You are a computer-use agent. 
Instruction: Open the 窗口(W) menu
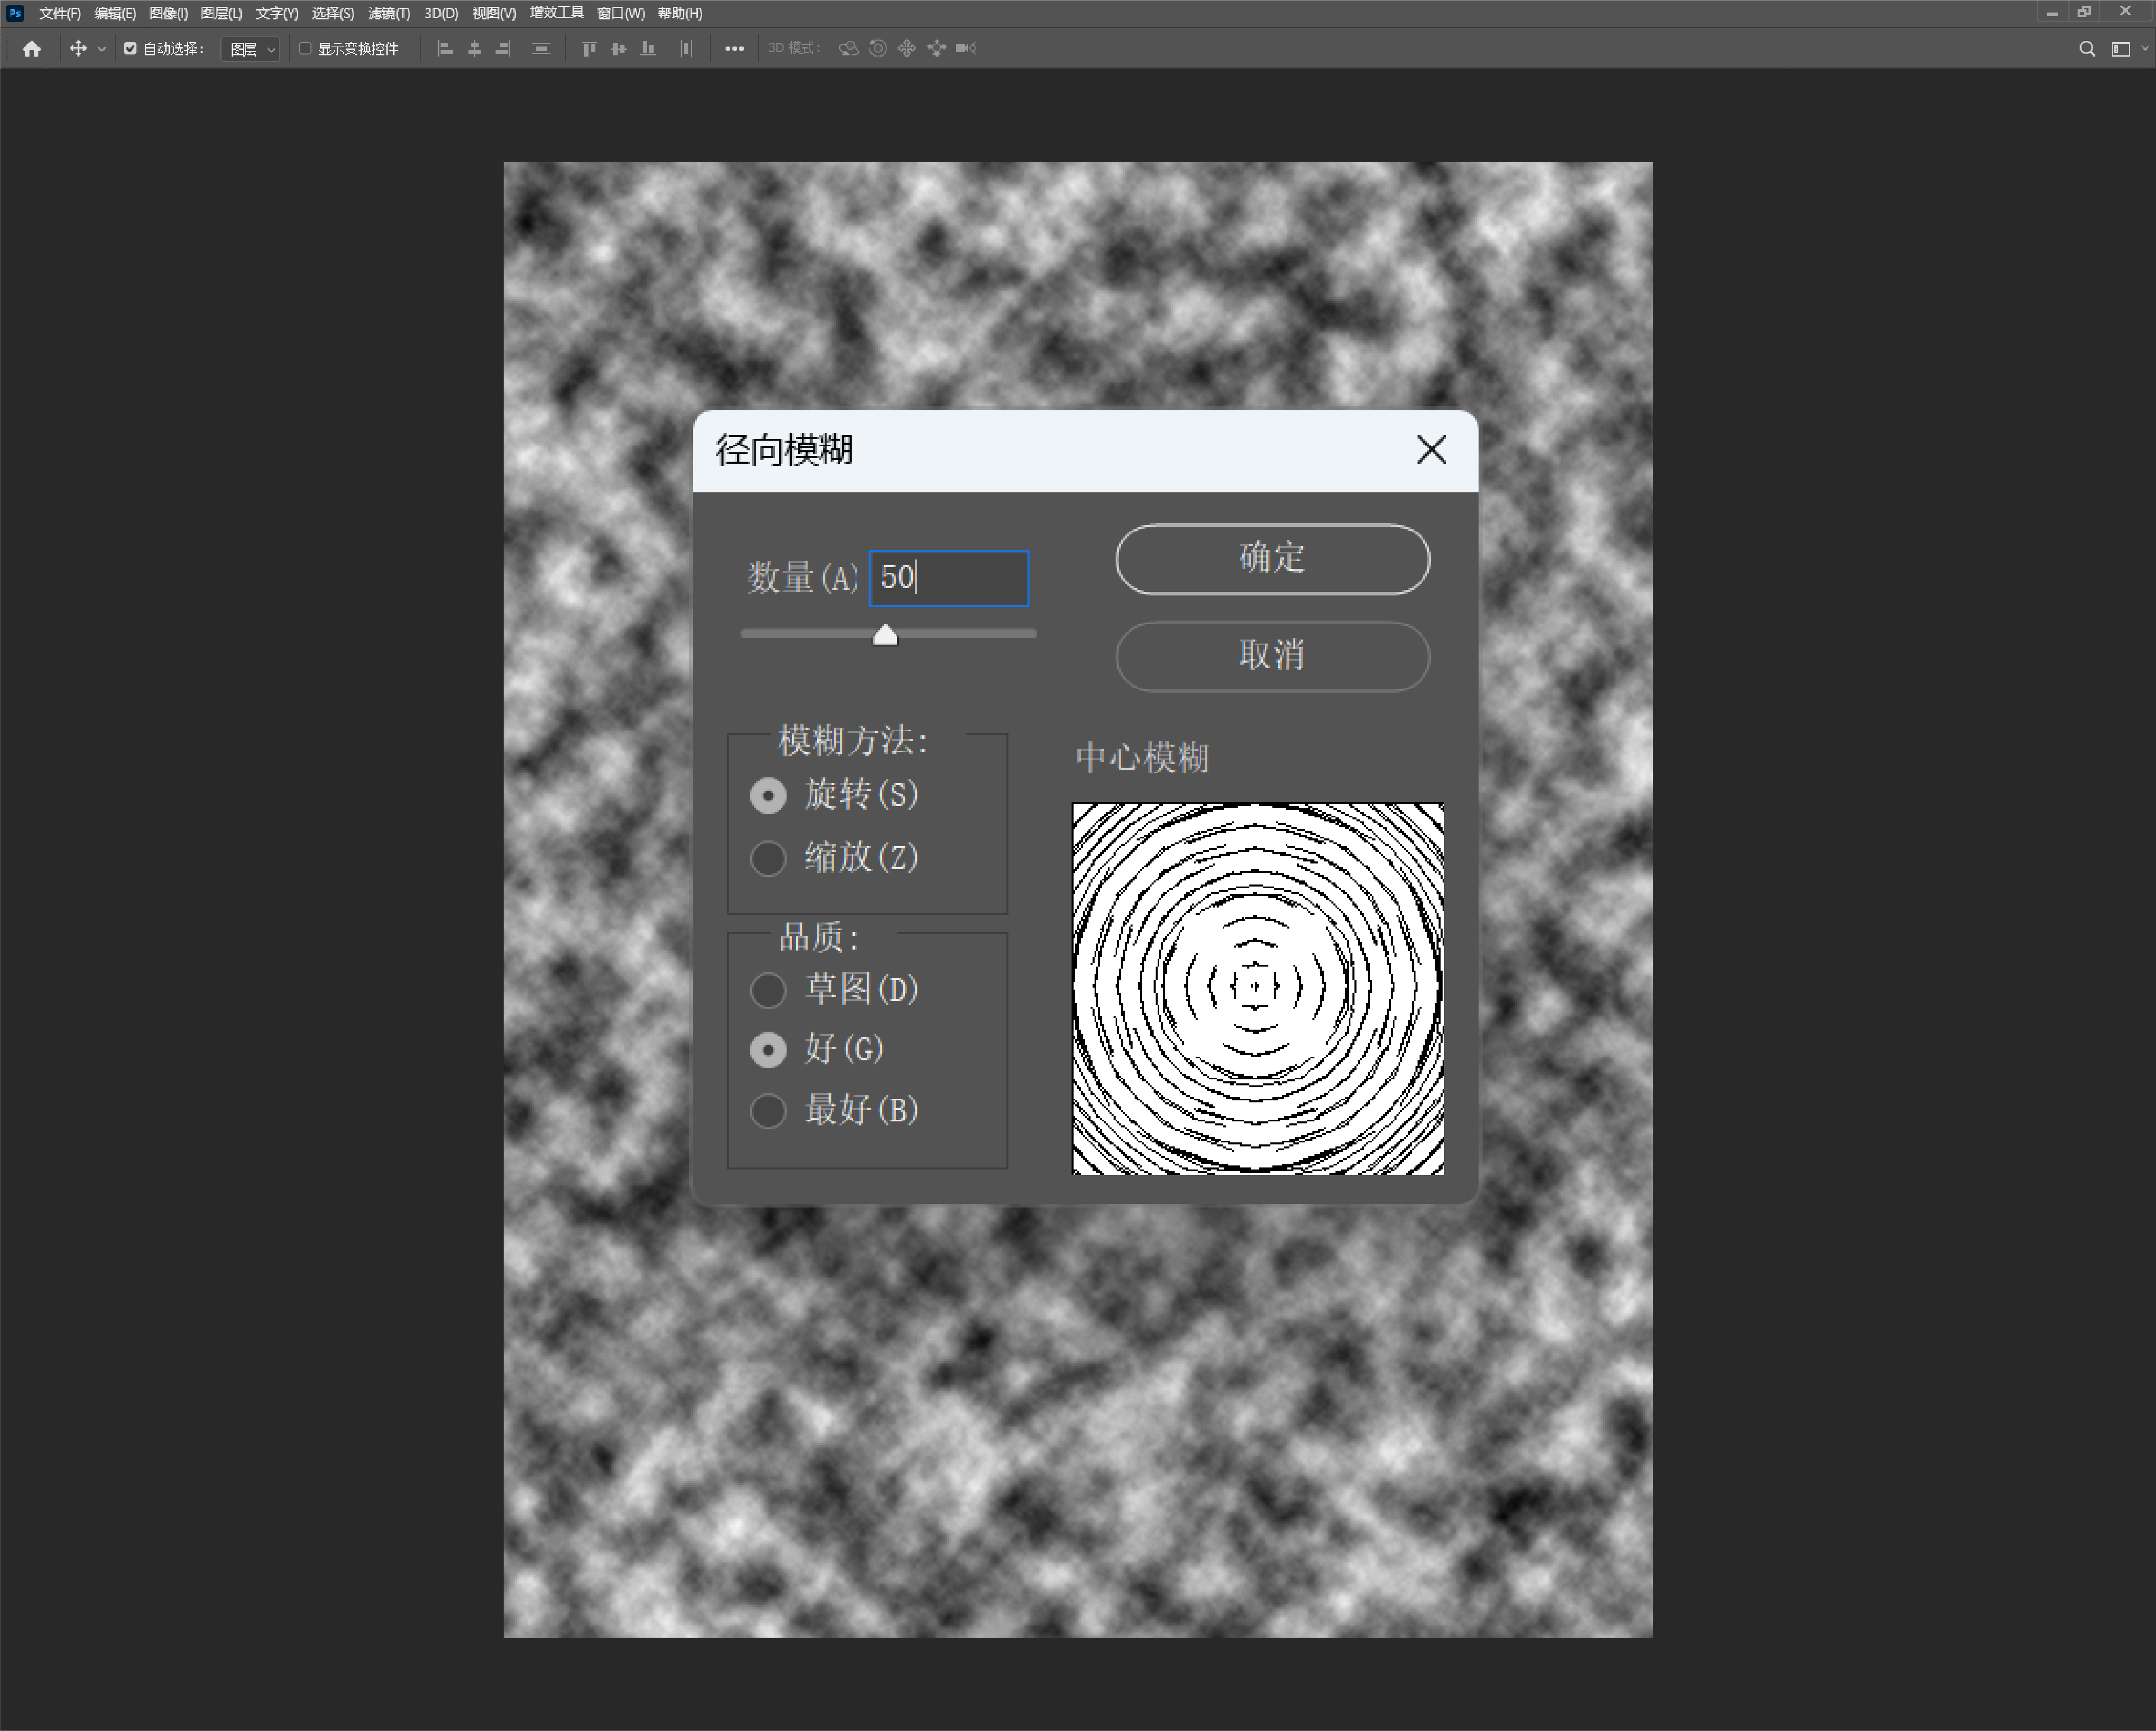coord(621,13)
